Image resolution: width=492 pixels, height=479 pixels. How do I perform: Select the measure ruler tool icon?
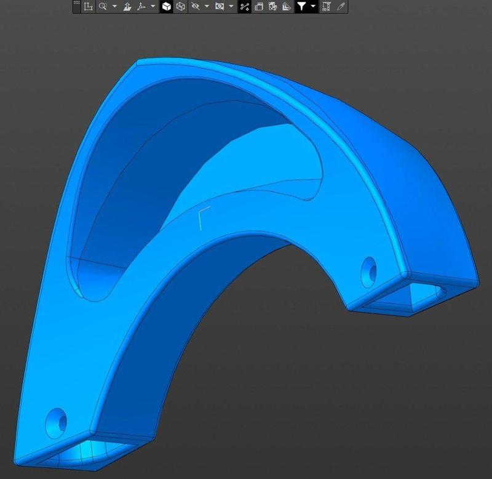point(327,7)
